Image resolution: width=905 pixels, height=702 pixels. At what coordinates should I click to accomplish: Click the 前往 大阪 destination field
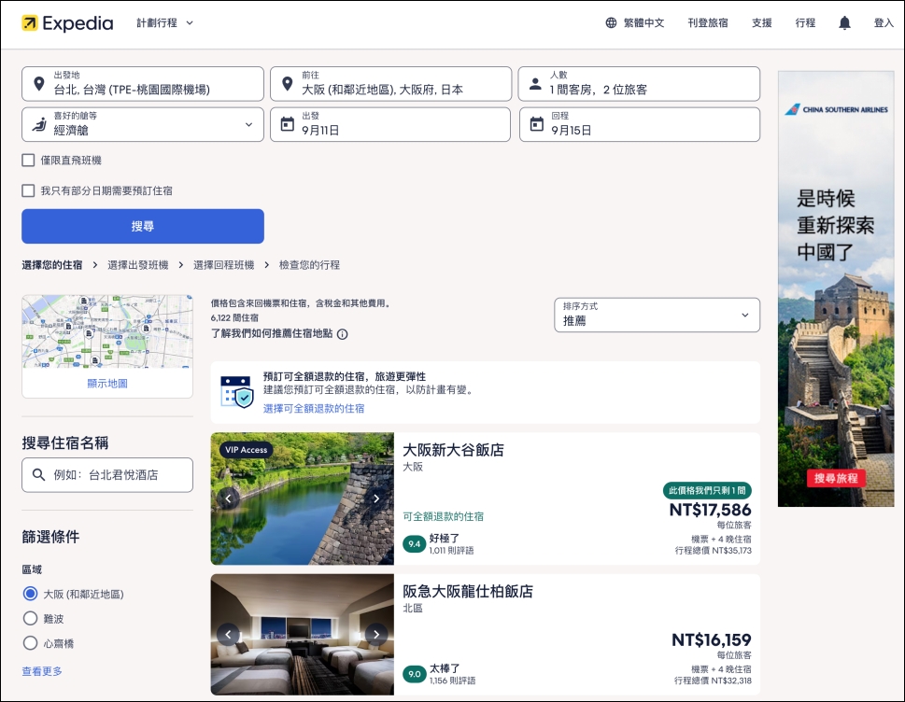[390, 84]
